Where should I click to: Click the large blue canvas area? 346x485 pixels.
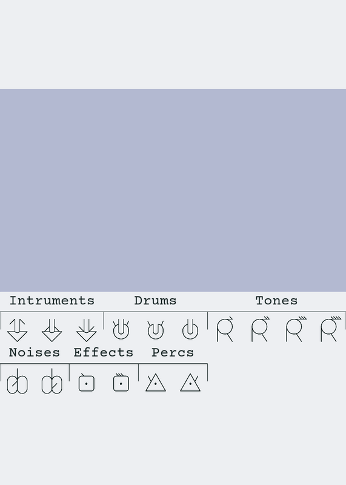pos(173,190)
